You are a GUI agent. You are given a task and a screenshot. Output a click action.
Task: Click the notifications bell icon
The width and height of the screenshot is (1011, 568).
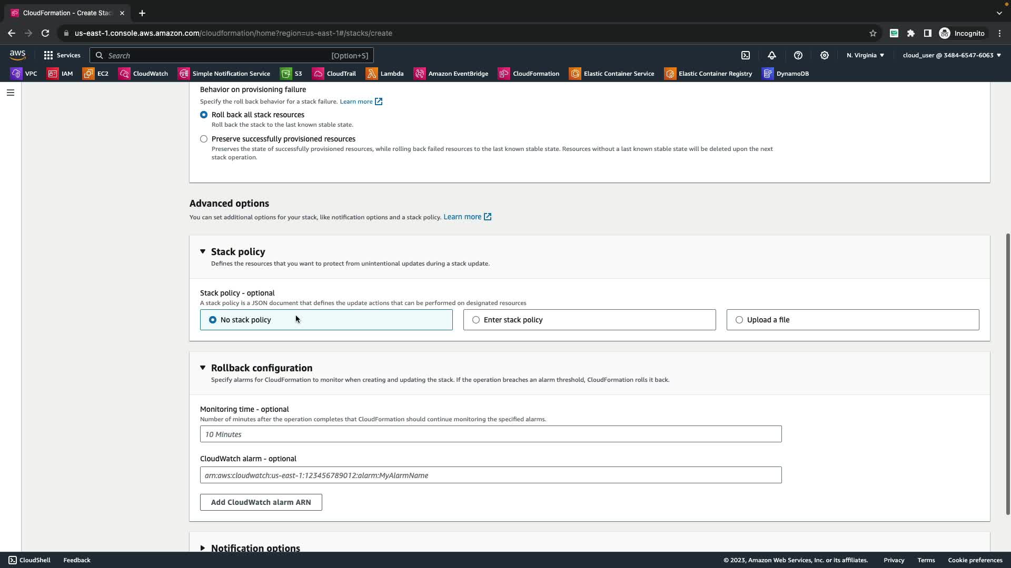click(x=772, y=55)
